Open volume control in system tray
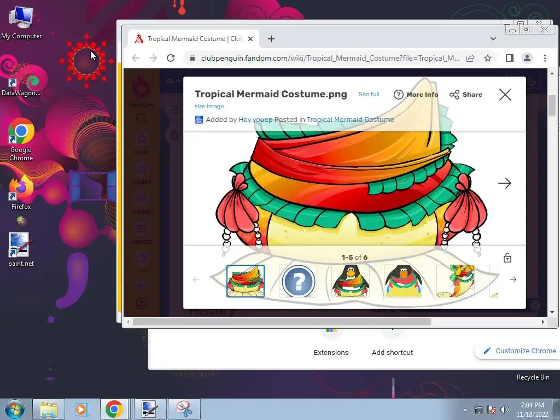Screen dimensions: 560x420 505,410
